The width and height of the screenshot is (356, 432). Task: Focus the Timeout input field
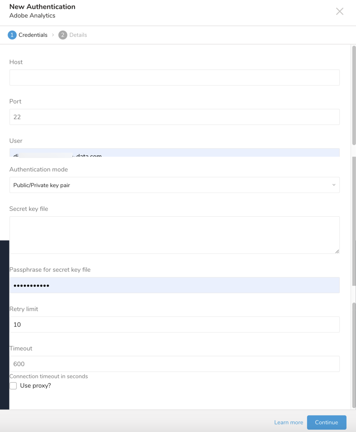point(174,364)
